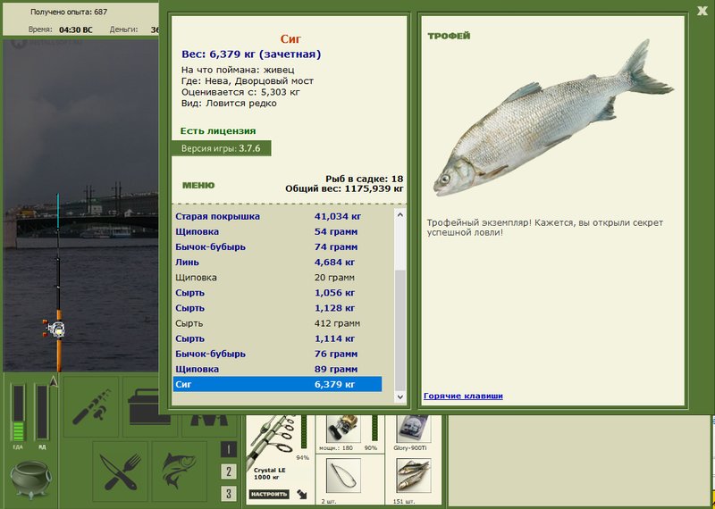Open the МЕНЮ in fish panel
This screenshot has width=715, height=509.
(198, 185)
